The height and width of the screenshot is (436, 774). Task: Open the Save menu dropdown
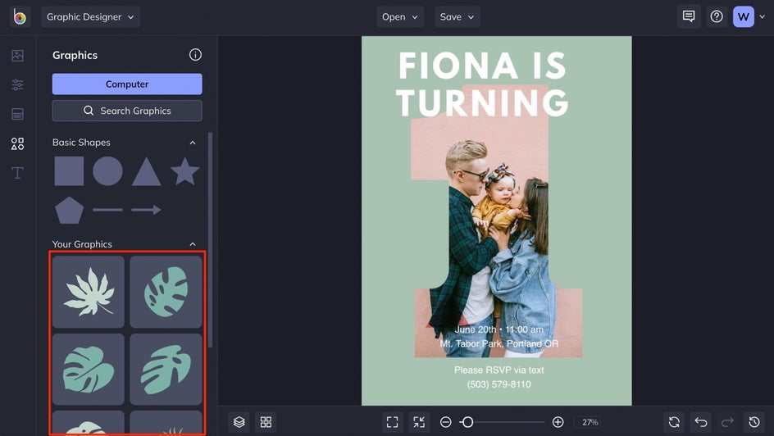coord(457,16)
